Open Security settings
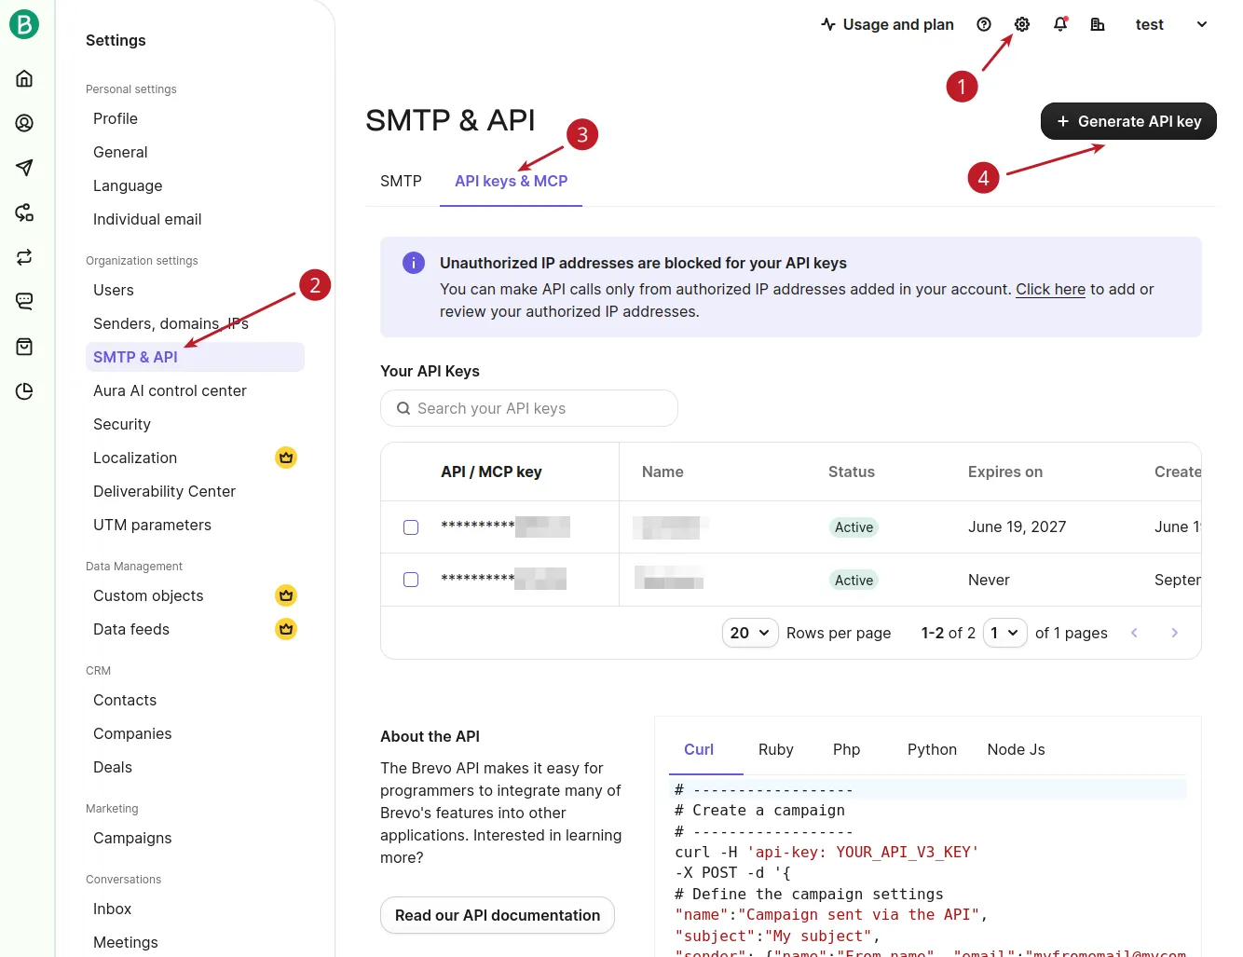Image resolution: width=1243 pixels, height=957 pixels. (122, 424)
